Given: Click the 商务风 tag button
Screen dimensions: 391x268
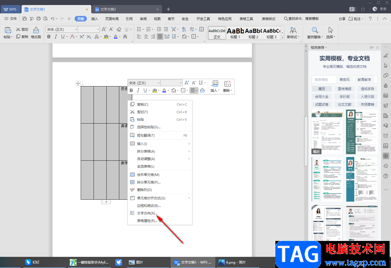Looking at the screenshot, I should click(345, 79).
